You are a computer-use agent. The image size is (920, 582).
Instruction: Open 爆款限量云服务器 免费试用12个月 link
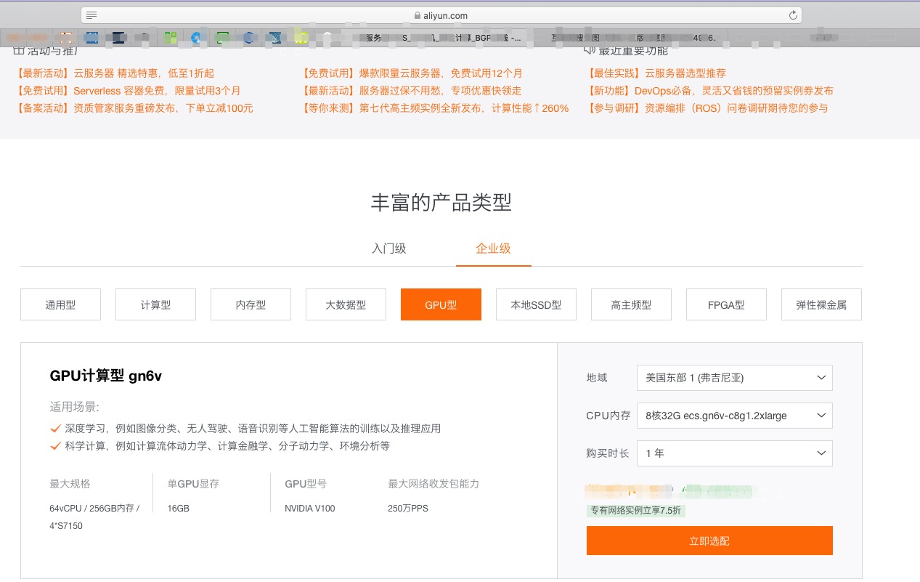(412, 73)
